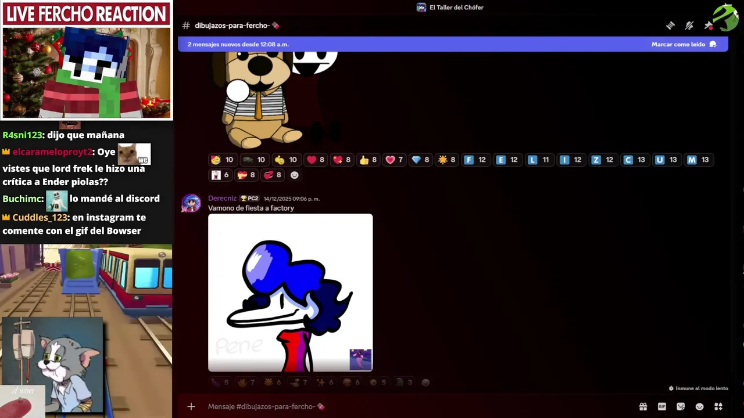
Task: Click the dibujazos-para-fercho channel name
Action: tap(237, 26)
